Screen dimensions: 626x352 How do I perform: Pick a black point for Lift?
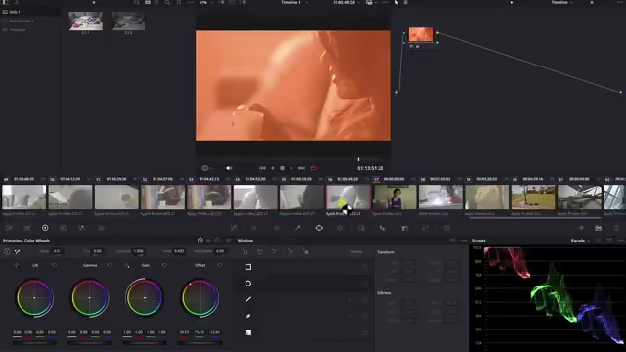pyautogui.click(x=17, y=265)
